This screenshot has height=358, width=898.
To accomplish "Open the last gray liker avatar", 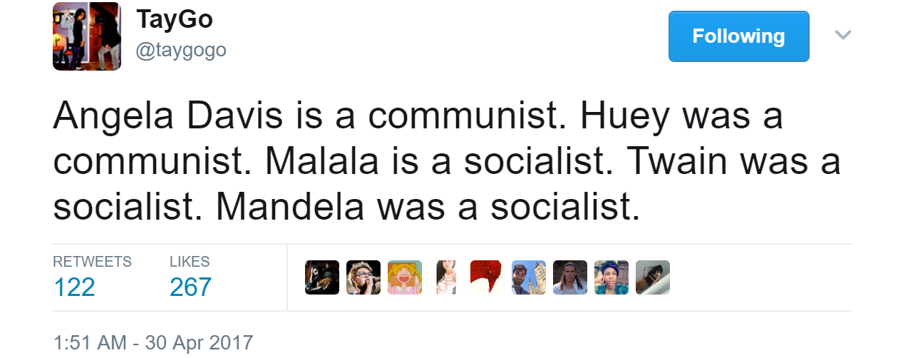I will [653, 277].
